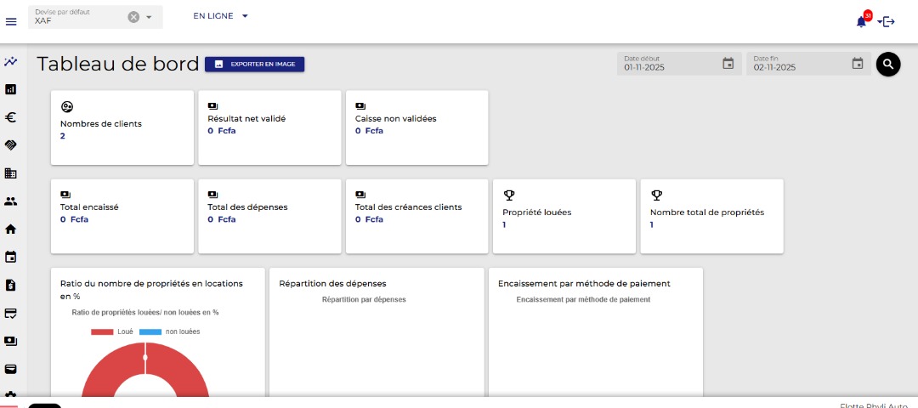Toggle the red Loué legend item
The height and width of the screenshot is (408, 918).
point(112,331)
